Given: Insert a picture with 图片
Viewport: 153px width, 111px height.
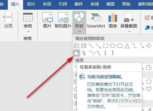Looking at the screenshot, I should pyautogui.click(x=47, y=20).
